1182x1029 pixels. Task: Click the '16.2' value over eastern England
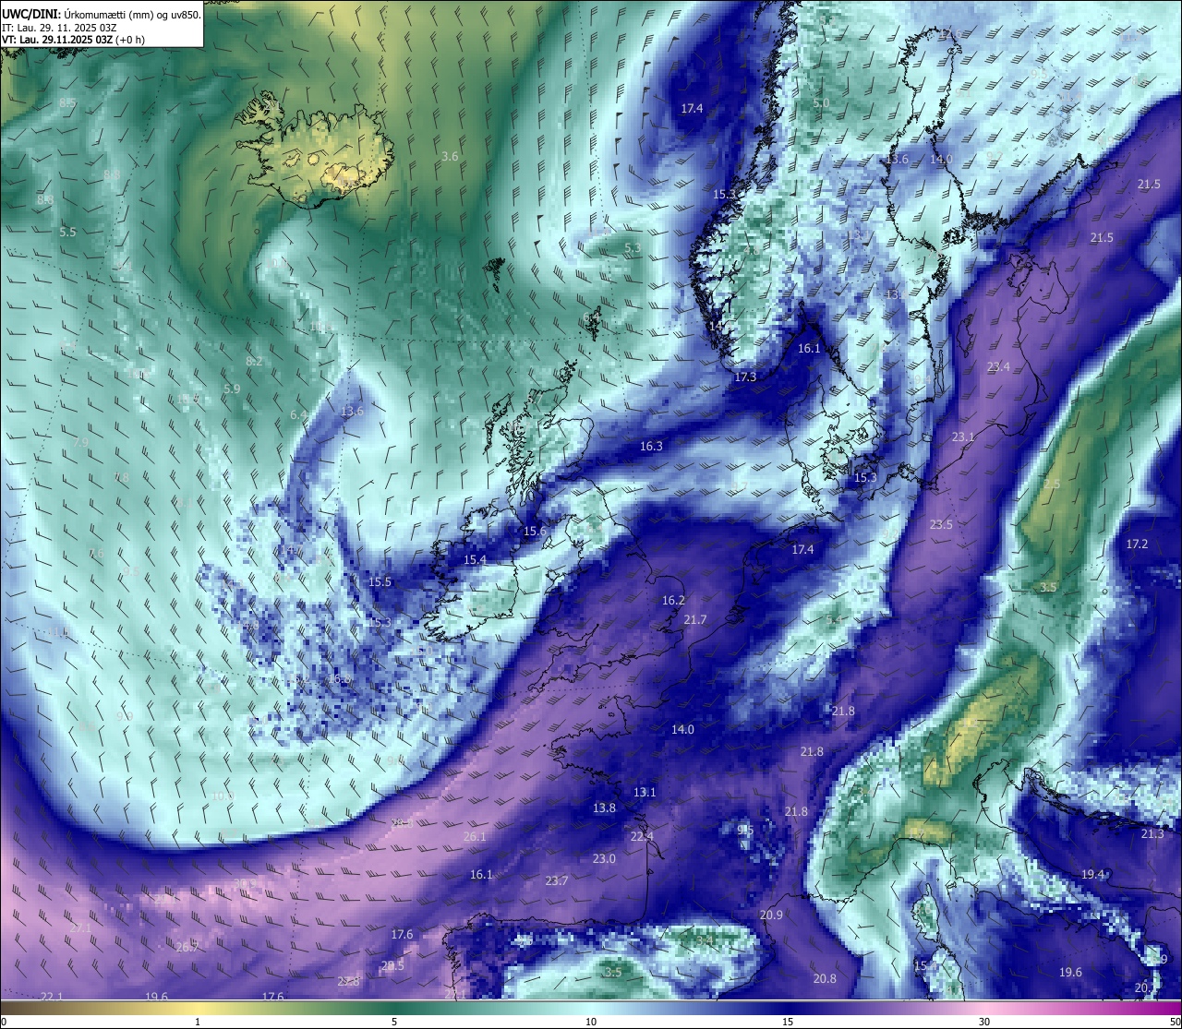673,600
